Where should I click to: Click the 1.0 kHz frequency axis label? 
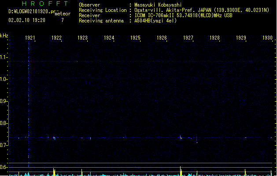tap(4, 79)
